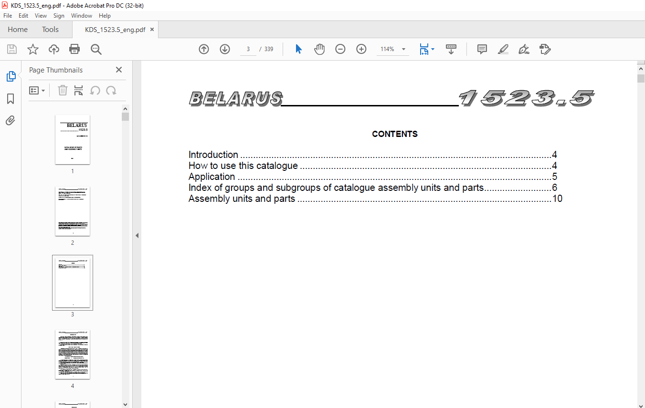The height and width of the screenshot is (408, 645).
Task: Open the Window menu
Action: coord(82,16)
